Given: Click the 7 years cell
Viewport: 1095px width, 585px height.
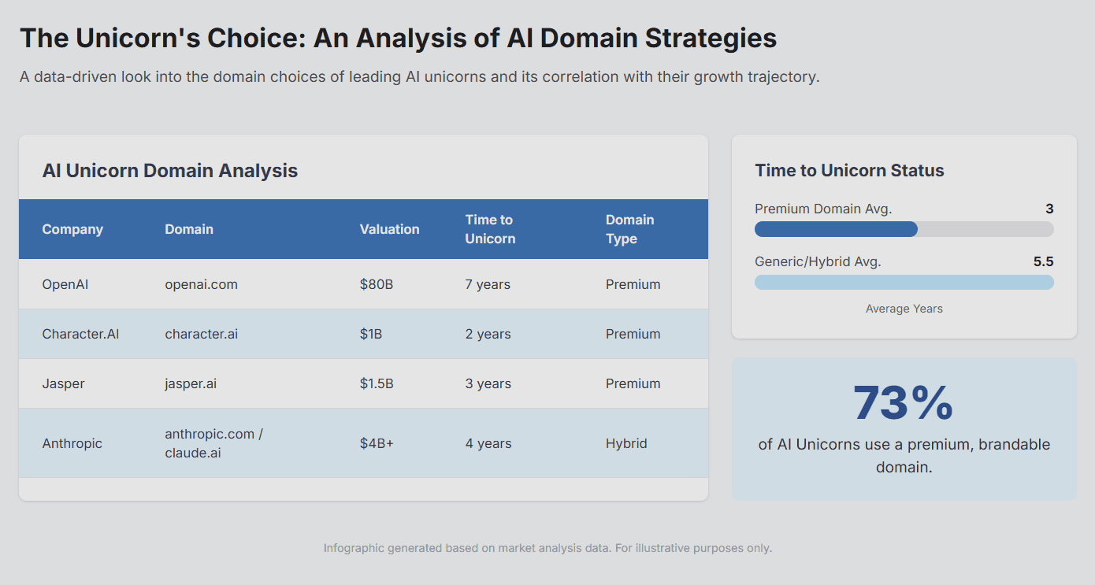Looking at the screenshot, I should tap(488, 284).
